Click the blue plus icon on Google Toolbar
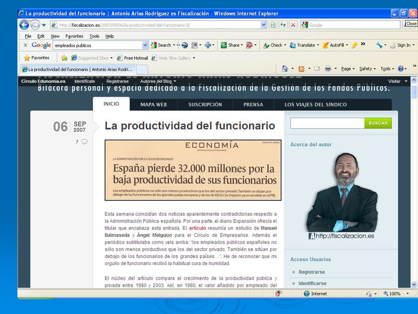This screenshot has height=314, width=418. (x=208, y=45)
